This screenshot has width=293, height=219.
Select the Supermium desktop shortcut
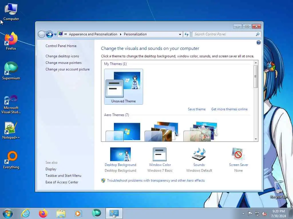pyautogui.click(x=11, y=71)
